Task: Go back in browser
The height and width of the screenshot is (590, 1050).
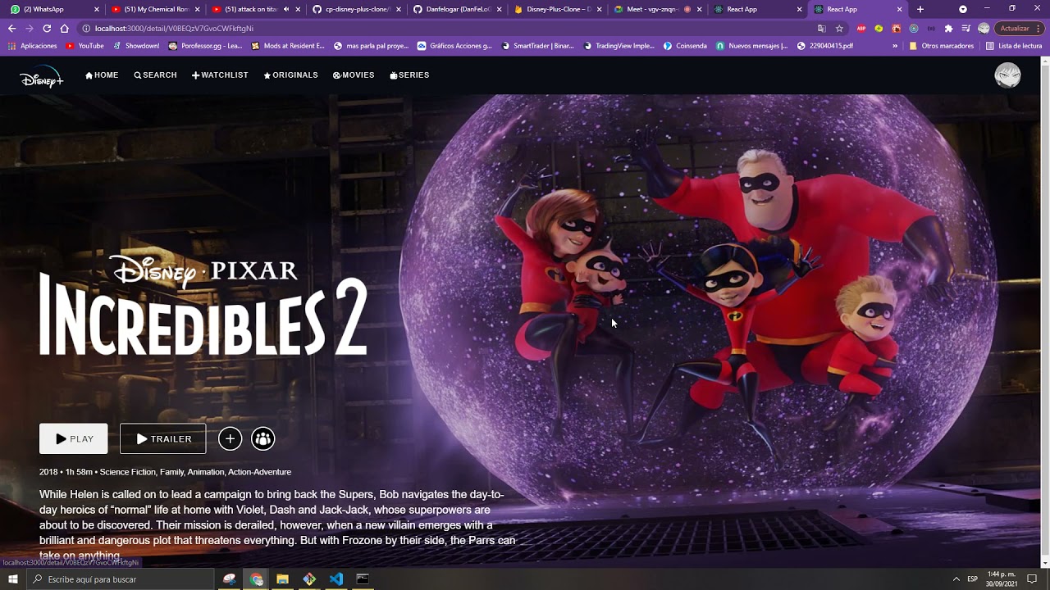Action: 12,28
